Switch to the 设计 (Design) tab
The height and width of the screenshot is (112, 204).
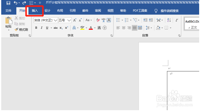(x=47, y=11)
